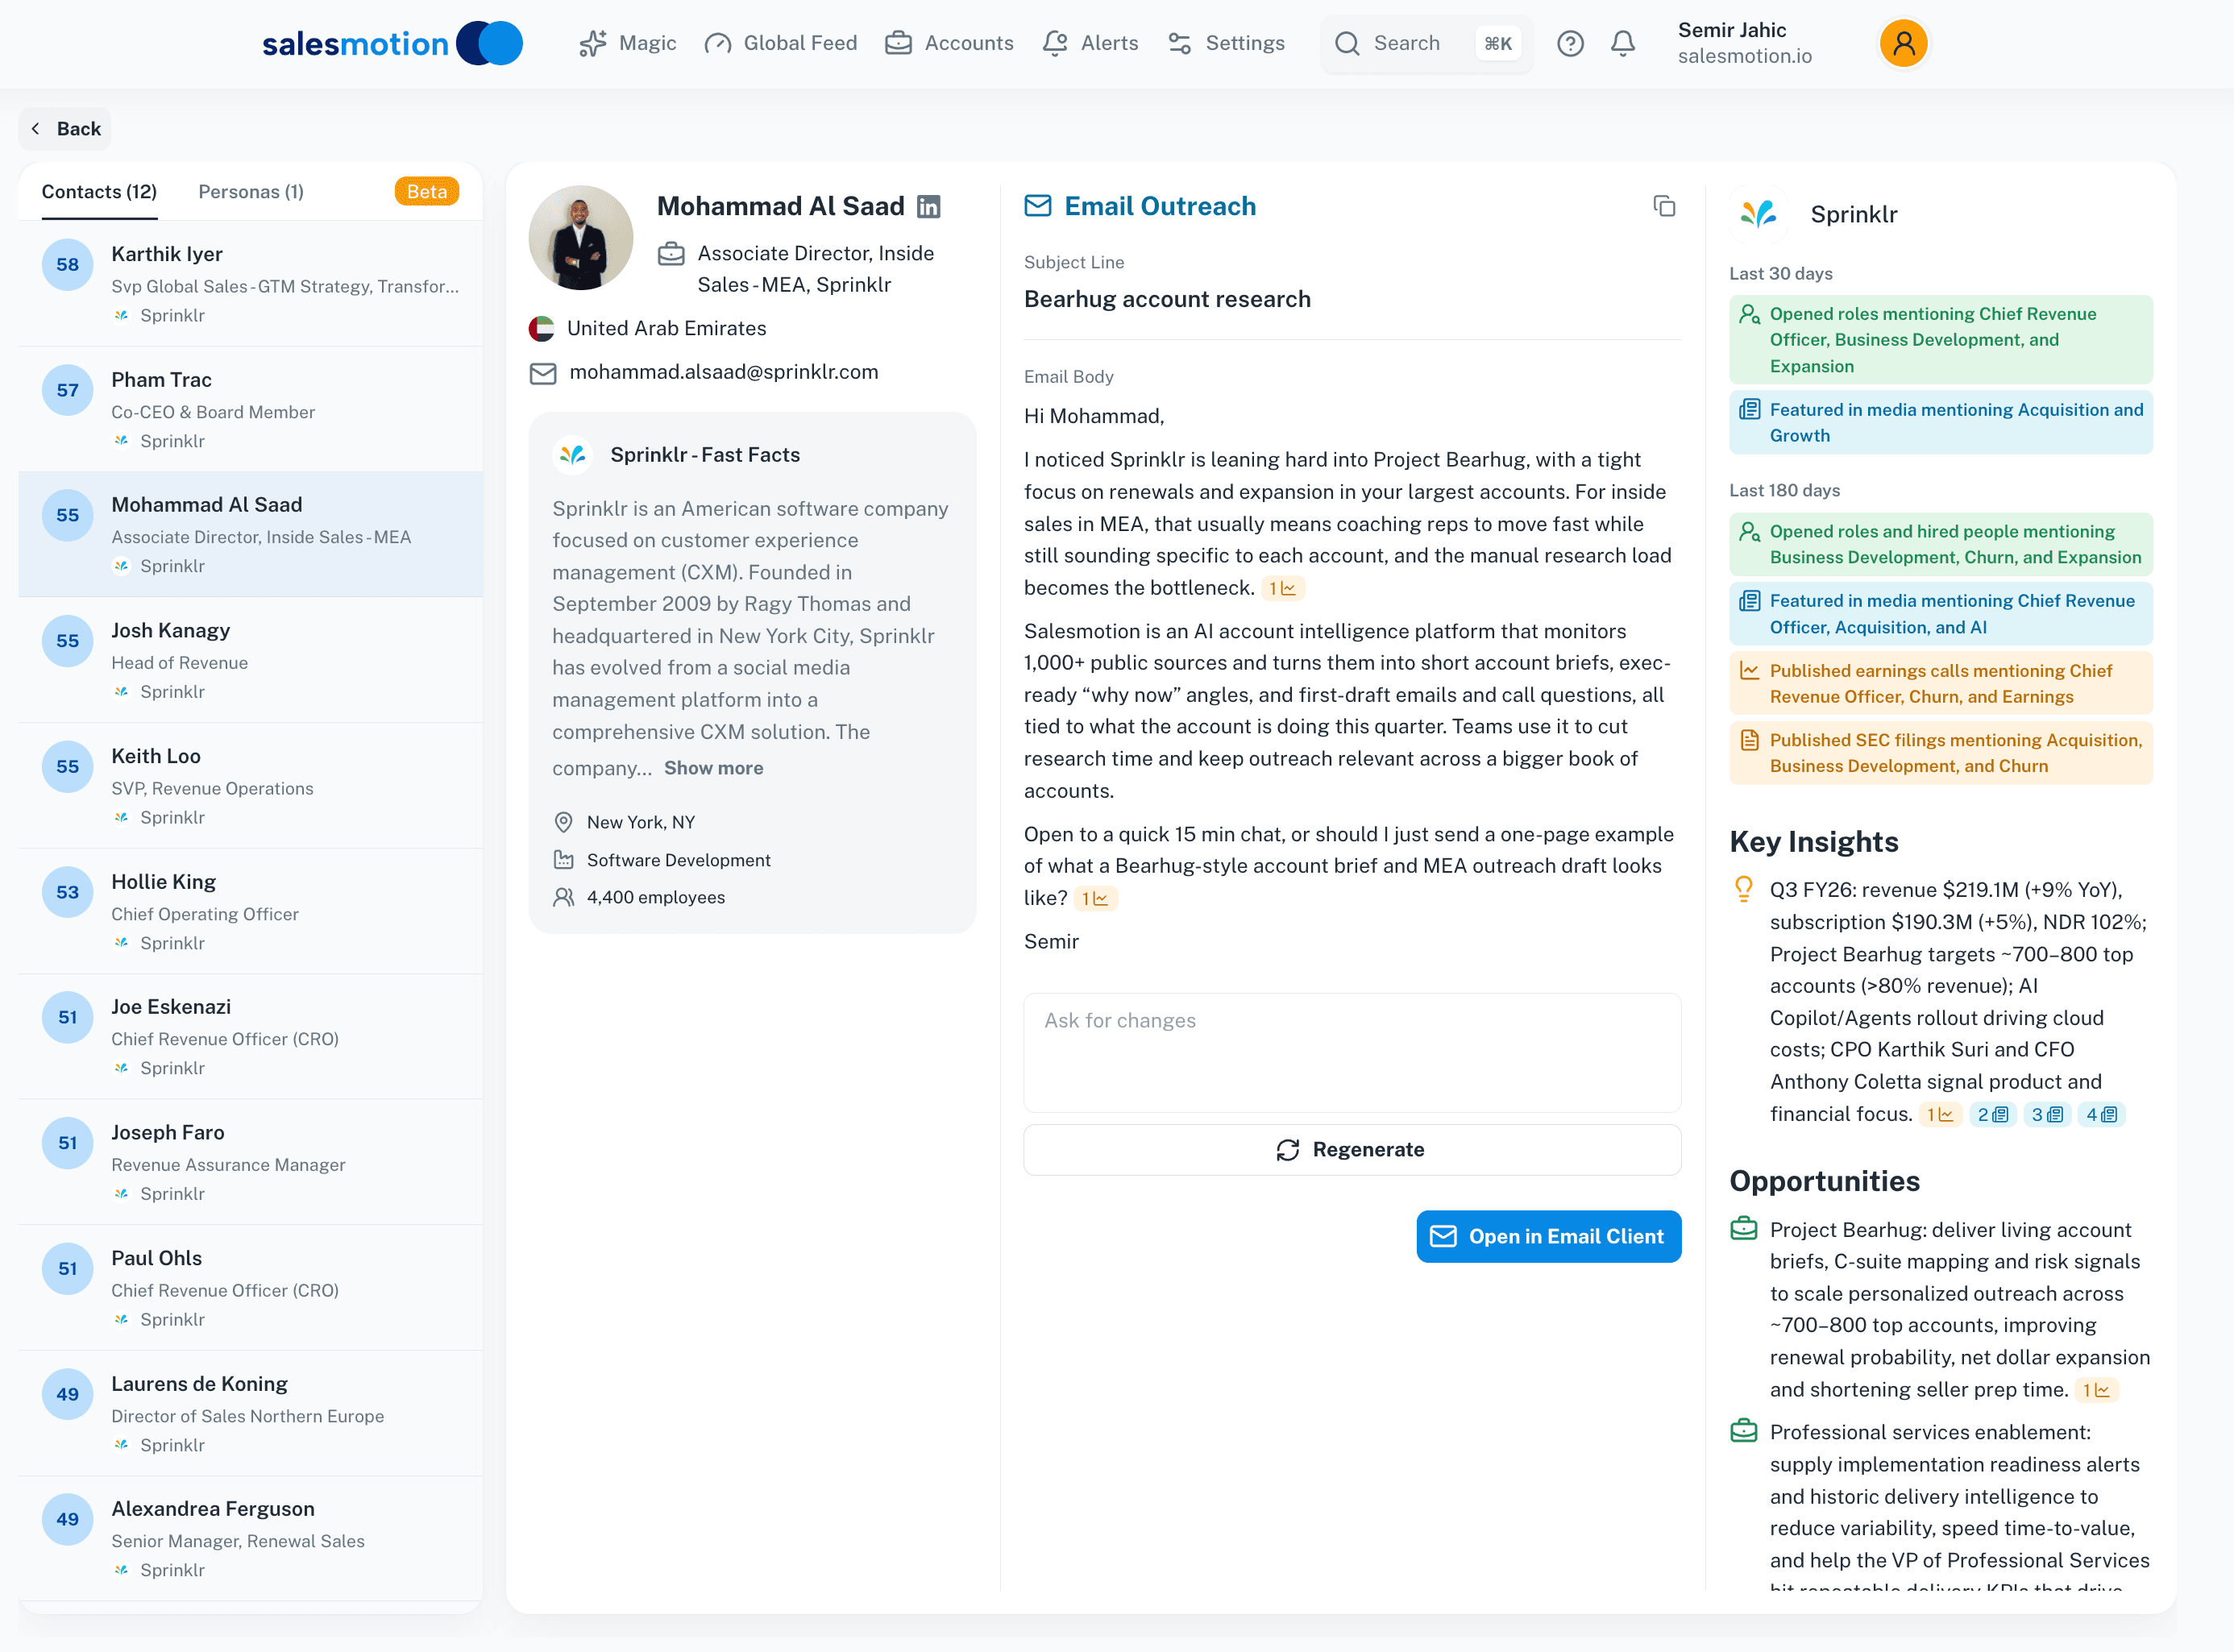This screenshot has width=2234, height=1652.
Task: Select contact Josh Kanagy from the list
Action: (250, 660)
